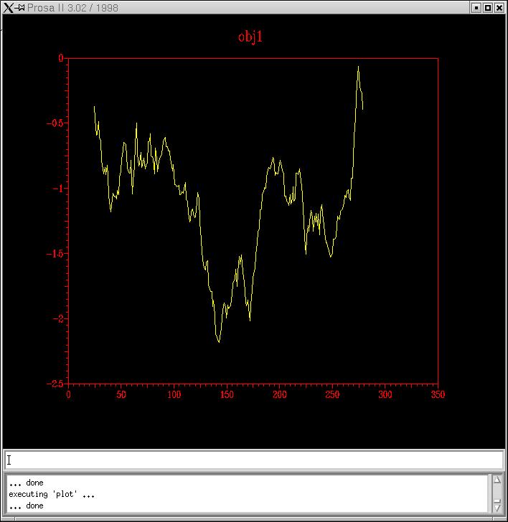This screenshot has height=522, width=508.
Task: Click the lowest point of the yellow curve
Action: pos(219,342)
